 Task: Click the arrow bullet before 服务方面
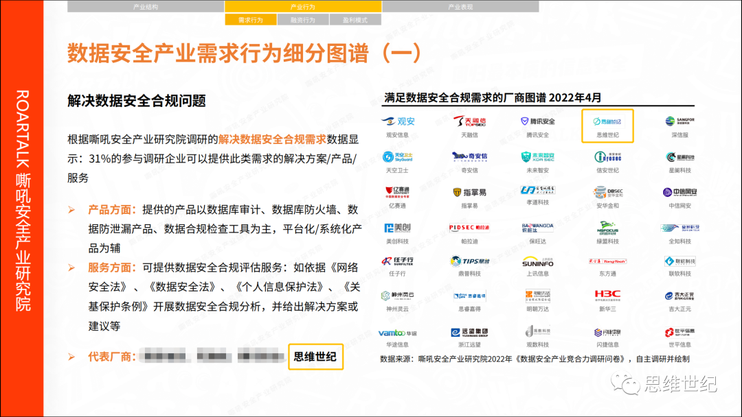coord(72,267)
